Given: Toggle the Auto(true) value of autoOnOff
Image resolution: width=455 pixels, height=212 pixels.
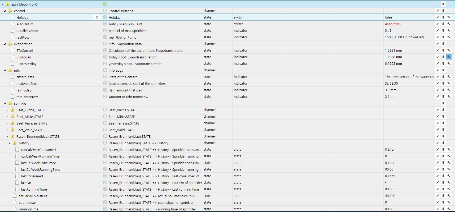Looking at the screenshot, I should 393,24.
